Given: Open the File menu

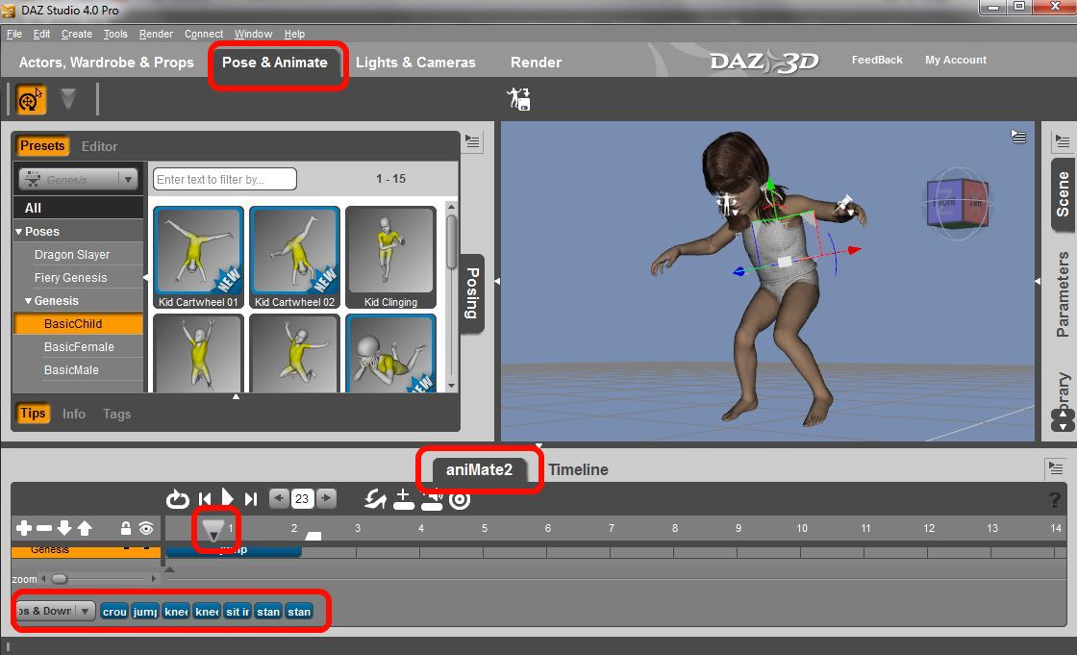Looking at the screenshot, I should [x=14, y=34].
